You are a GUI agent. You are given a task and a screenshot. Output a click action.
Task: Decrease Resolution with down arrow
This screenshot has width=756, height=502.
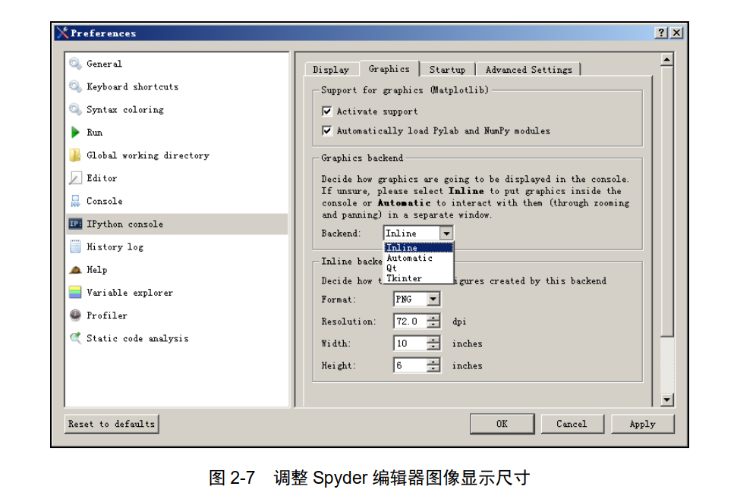point(433,325)
